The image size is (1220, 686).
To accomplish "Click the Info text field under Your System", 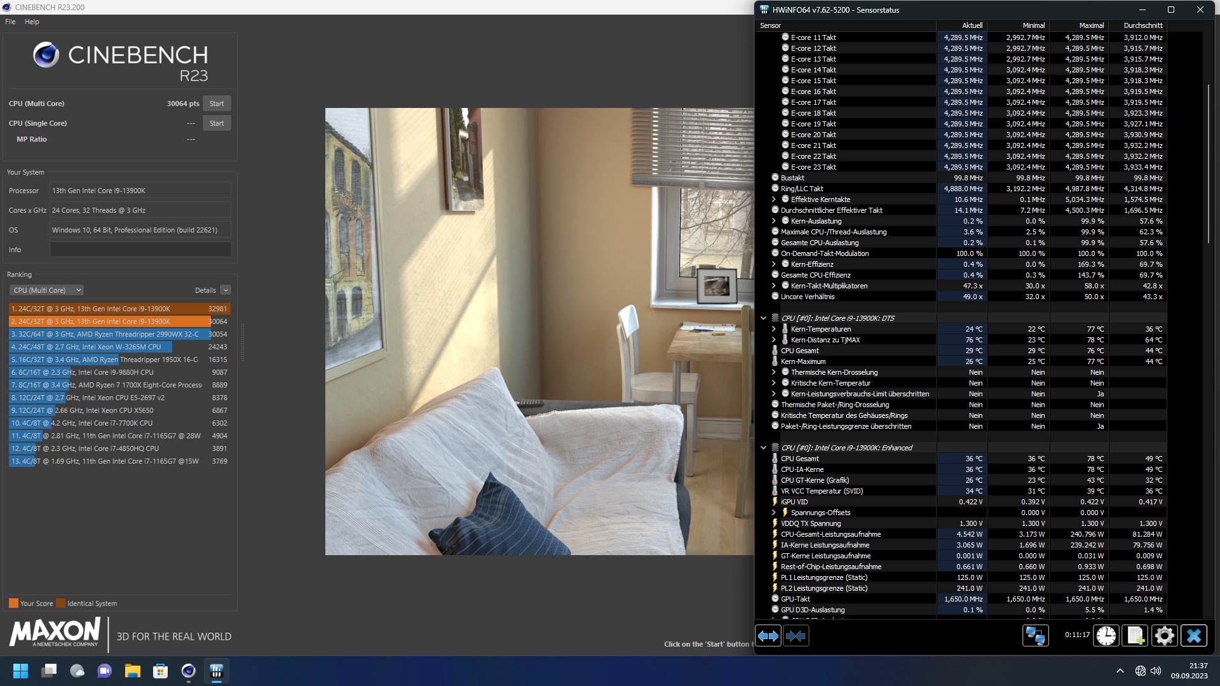I will pos(140,250).
